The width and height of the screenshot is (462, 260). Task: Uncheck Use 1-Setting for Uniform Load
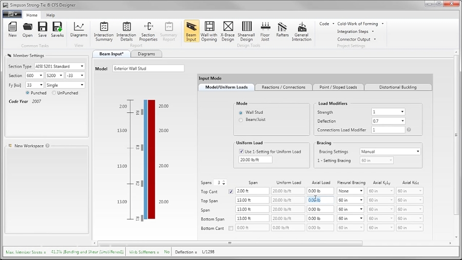click(x=242, y=152)
